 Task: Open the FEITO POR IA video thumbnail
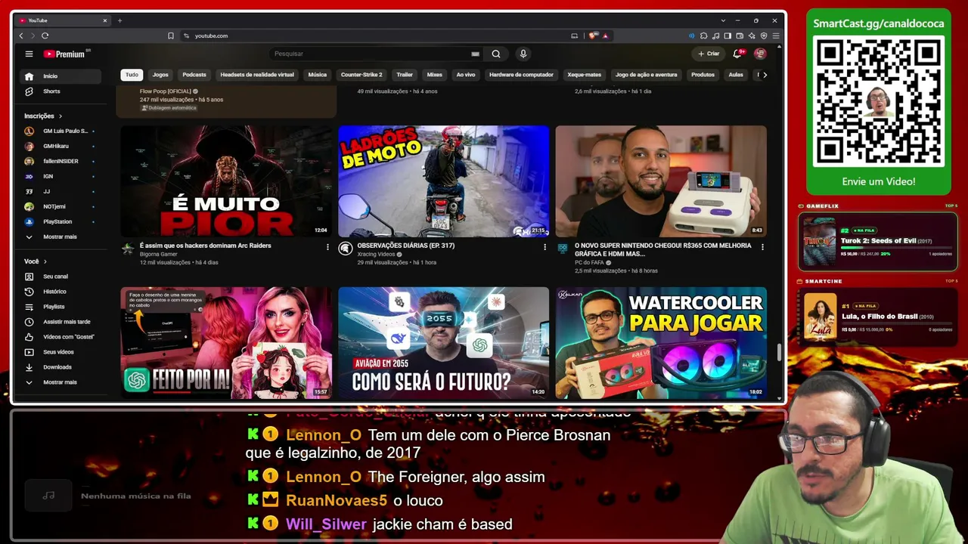pyautogui.click(x=226, y=343)
